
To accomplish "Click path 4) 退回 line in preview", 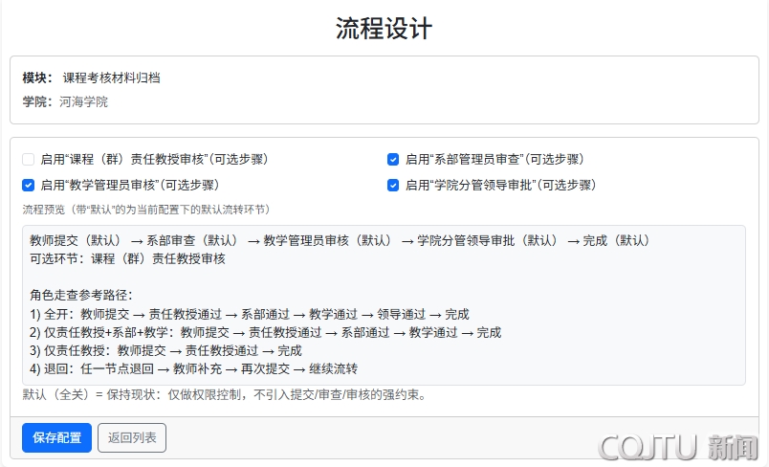I will (x=193, y=368).
